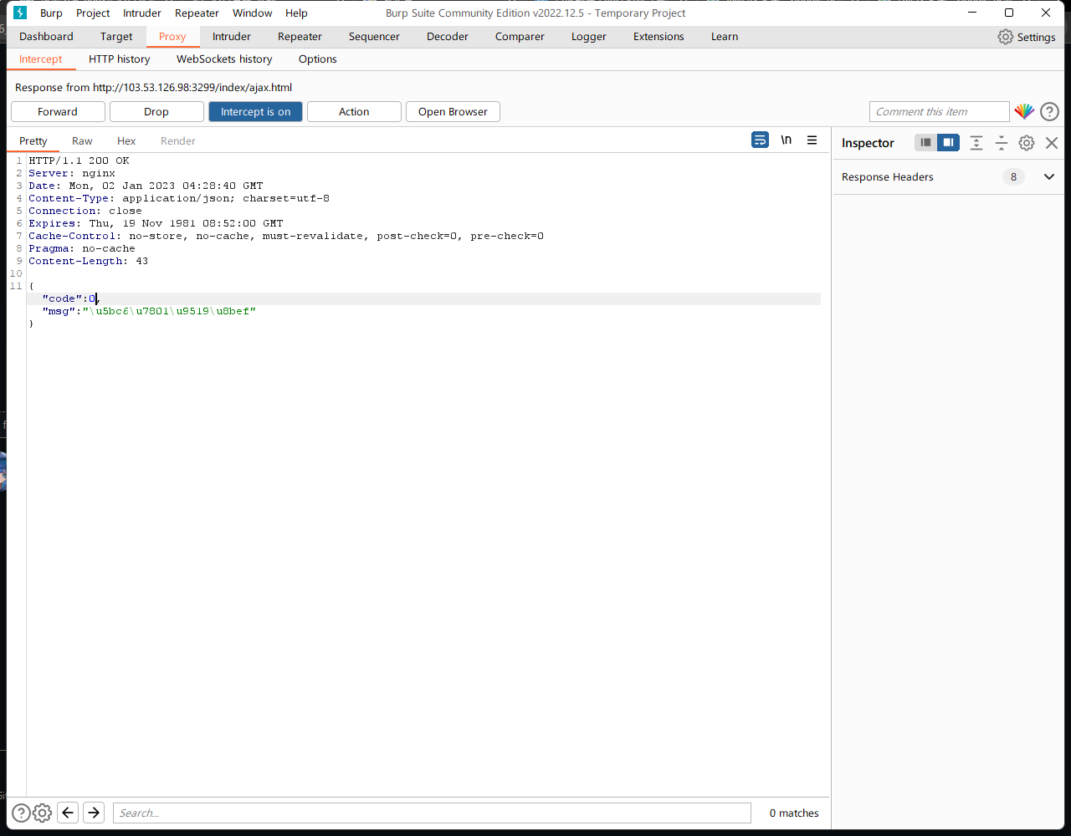
Task: Click the 0 matches label
Action: coord(794,813)
